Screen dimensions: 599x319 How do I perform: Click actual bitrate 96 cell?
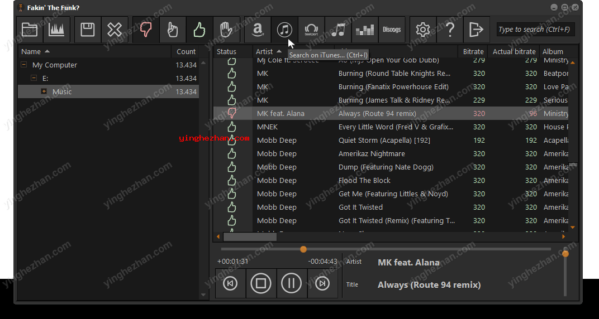click(x=533, y=114)
